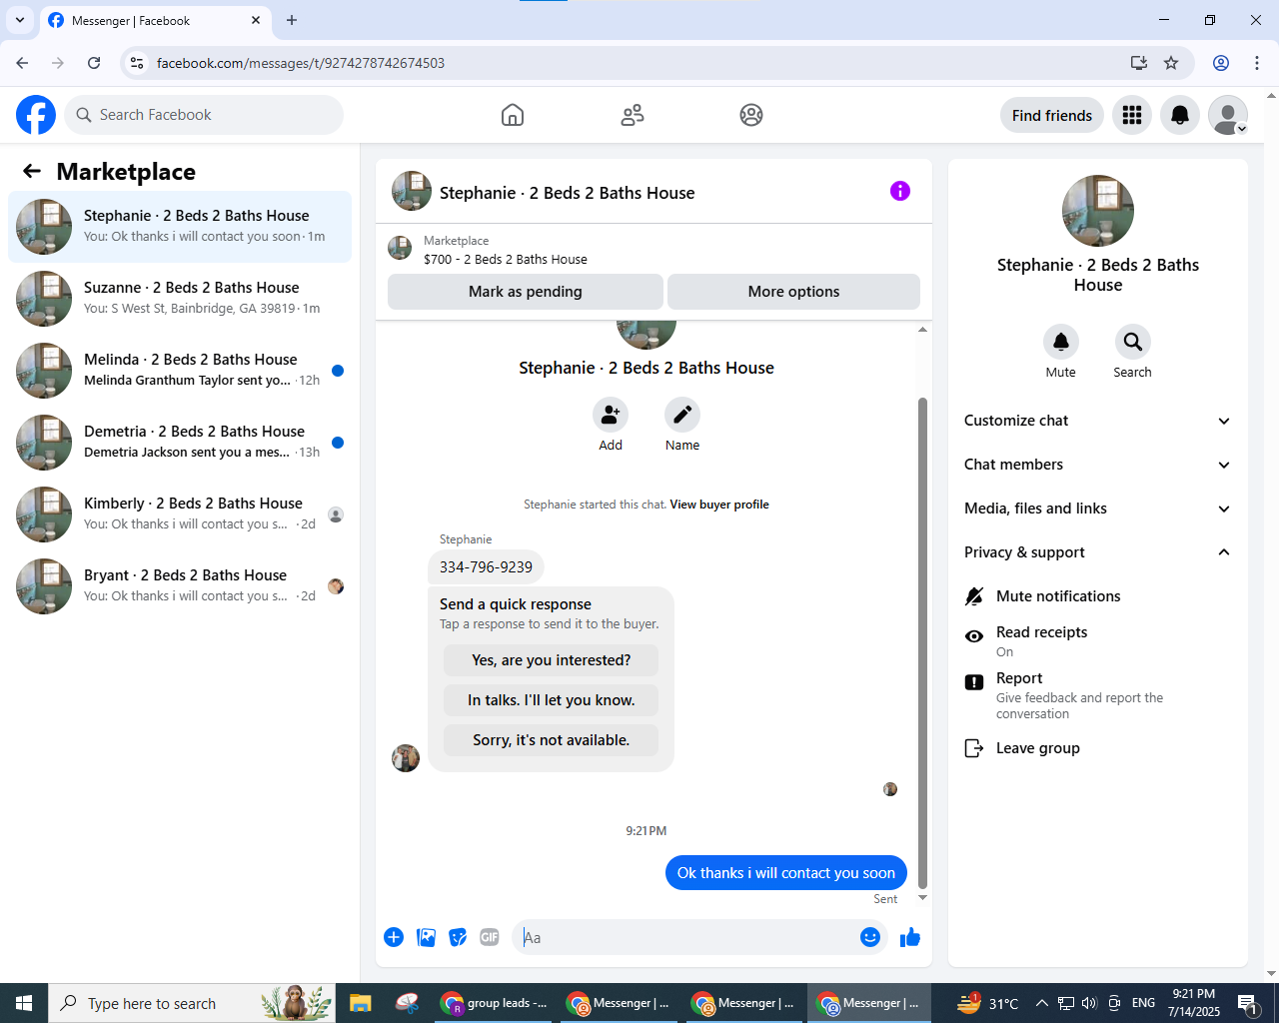1279x1023 pixels.
Task: Open the Friends icon in top navigation
Action: click(x=633, y=115)
